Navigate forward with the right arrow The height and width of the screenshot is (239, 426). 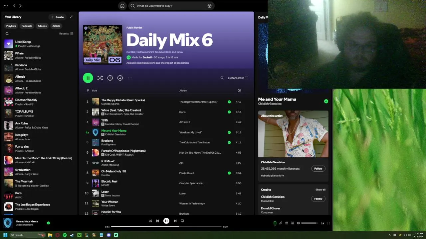pyautogui.click(x=20, y=6)
